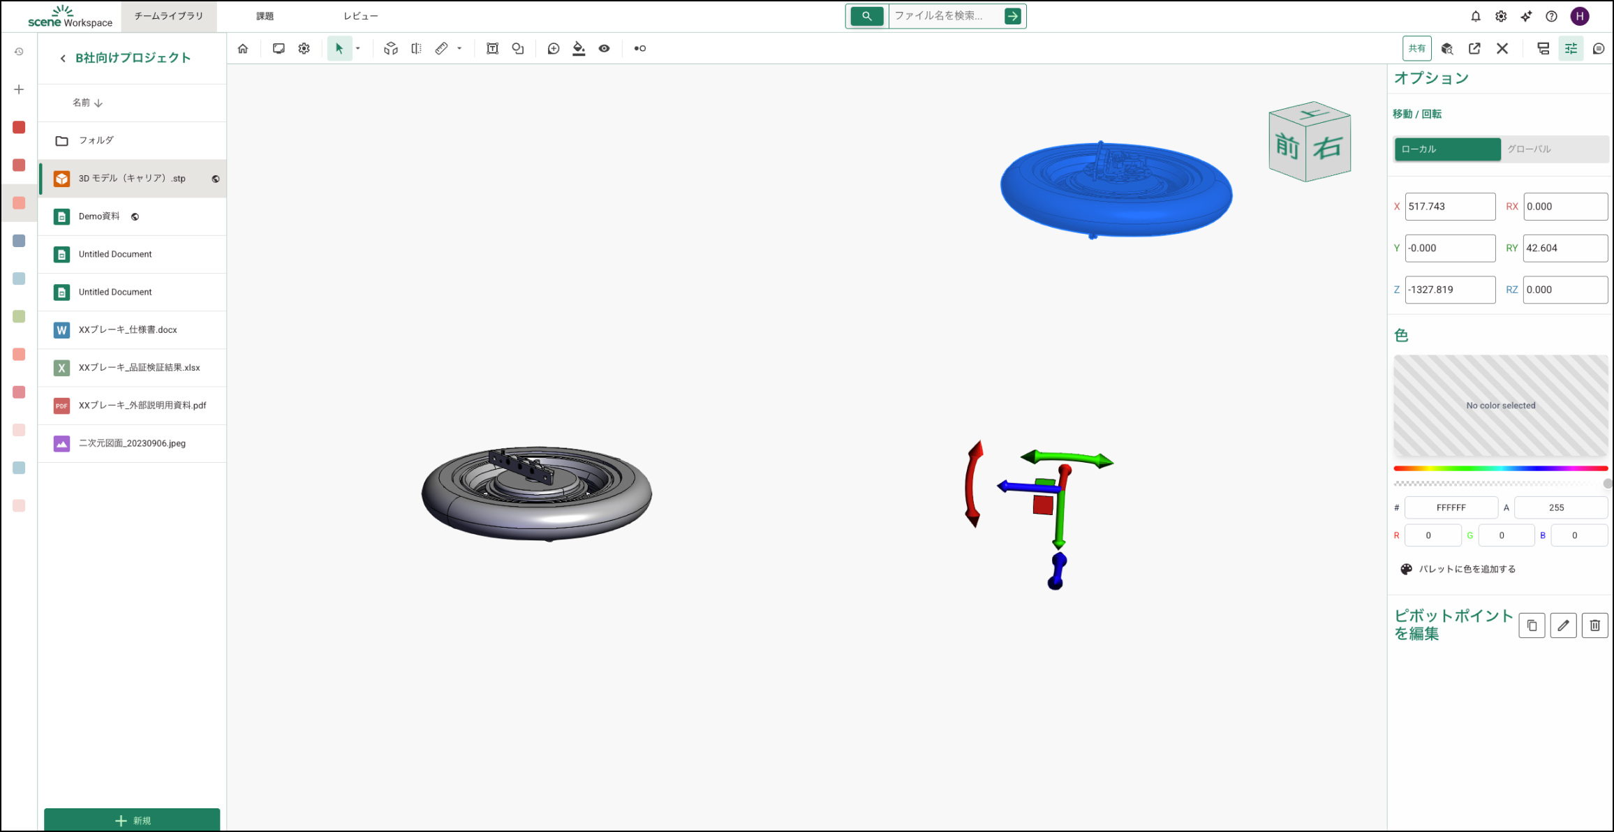Expand the ruler tool dropdown arrow
This screenshot has width=1614, height=832.
459,49
